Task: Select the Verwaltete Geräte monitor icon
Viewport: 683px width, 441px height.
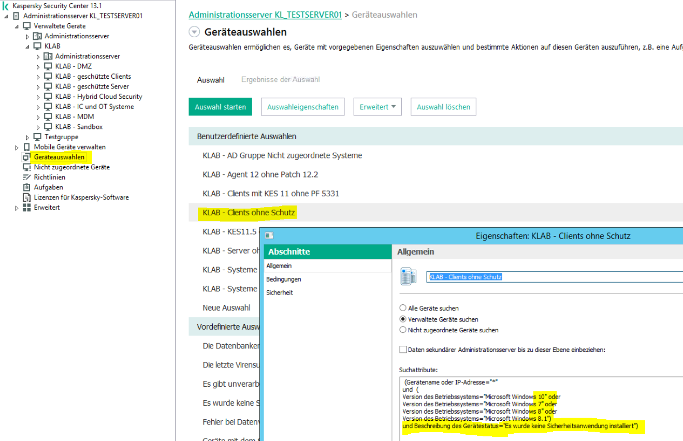Action: click(27, 26)
